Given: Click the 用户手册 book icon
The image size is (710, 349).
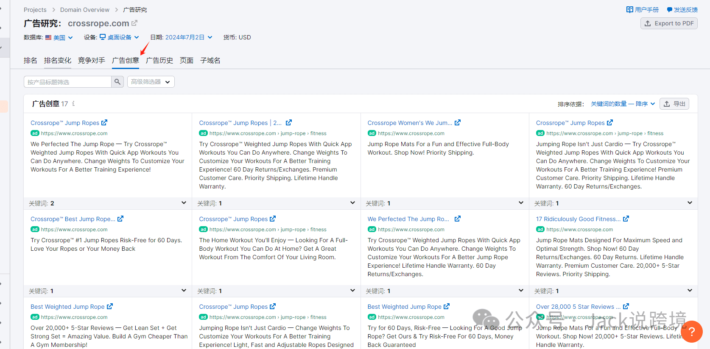Looking at the screenshot, I should 630,10.
